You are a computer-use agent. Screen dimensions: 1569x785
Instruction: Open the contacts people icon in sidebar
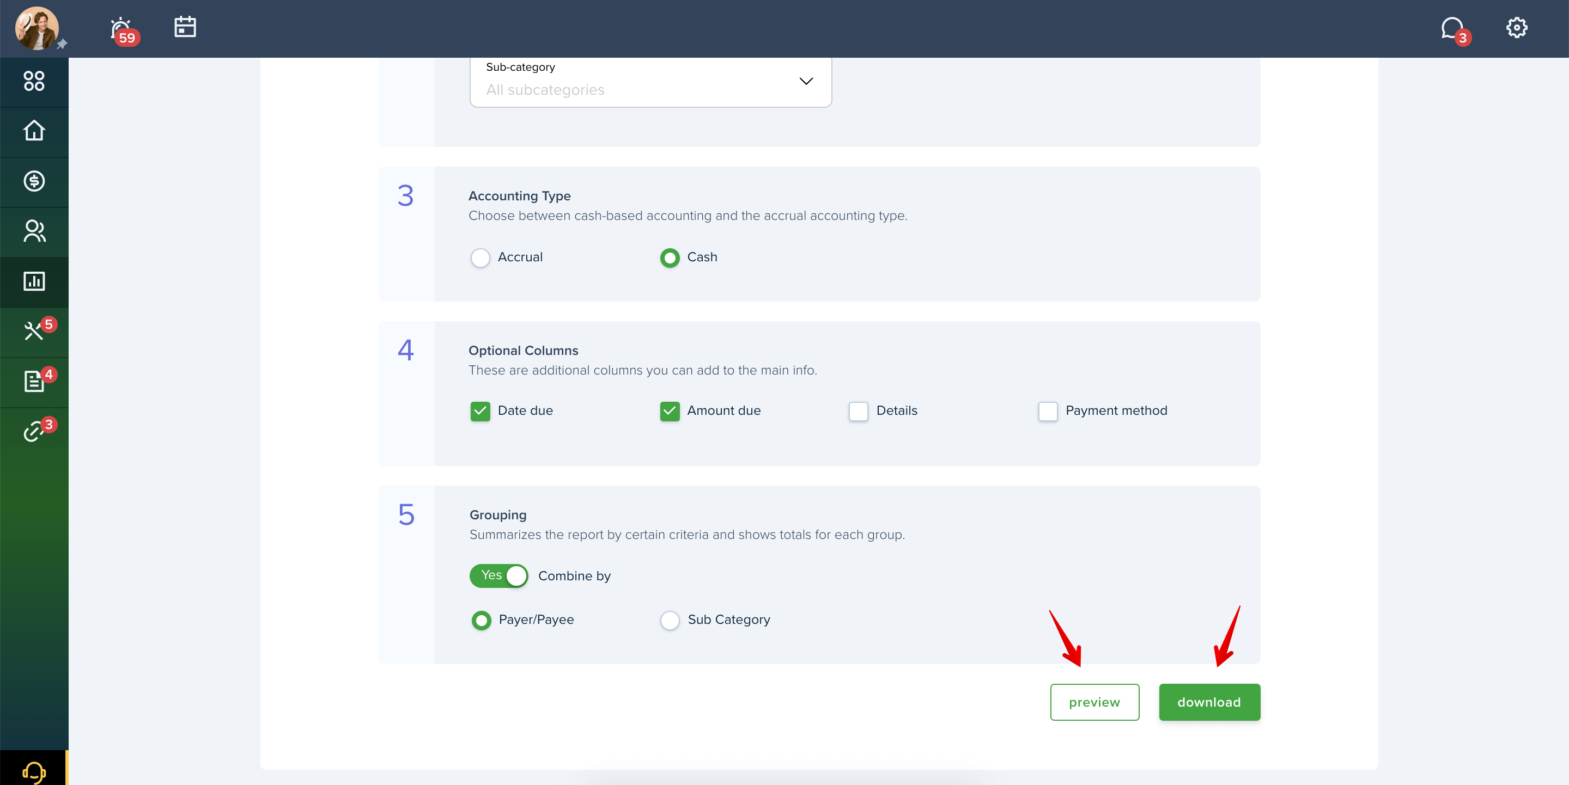click(x=34, y=231)
